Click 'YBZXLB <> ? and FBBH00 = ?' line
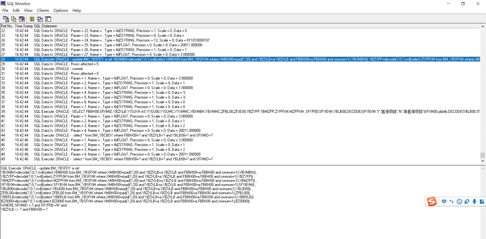486x239 pixels. (x=24, y=209)
